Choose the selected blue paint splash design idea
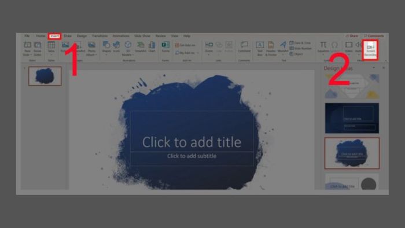The image size is (405, 228). pos(352,153)
